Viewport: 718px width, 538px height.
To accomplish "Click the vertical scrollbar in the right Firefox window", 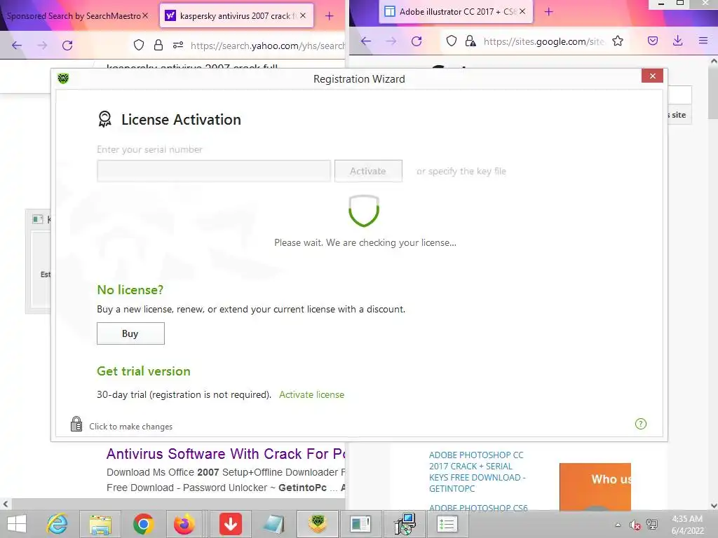I will (713, 93).
